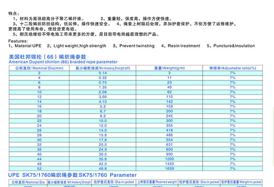
Task: Click the American Dupont chinlon heading
Action: point(63,62)
